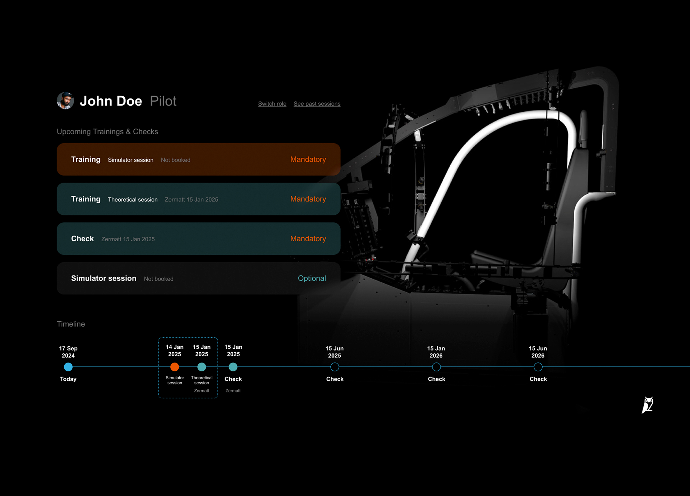Select the mandatory Simulator session Training card
Image resolution: width=690 pixels, height=496 pixels.
[x=198, y=159]
